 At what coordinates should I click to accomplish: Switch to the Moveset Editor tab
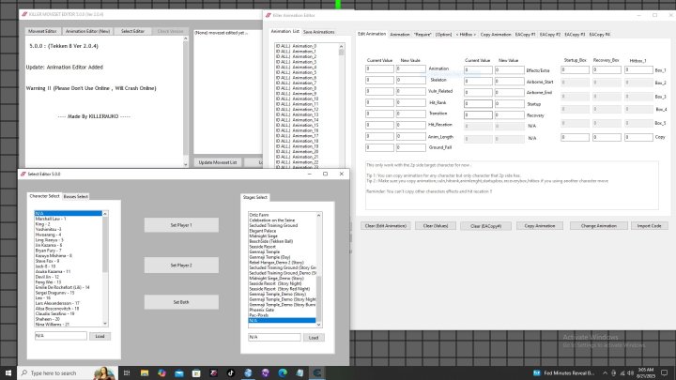42,31
